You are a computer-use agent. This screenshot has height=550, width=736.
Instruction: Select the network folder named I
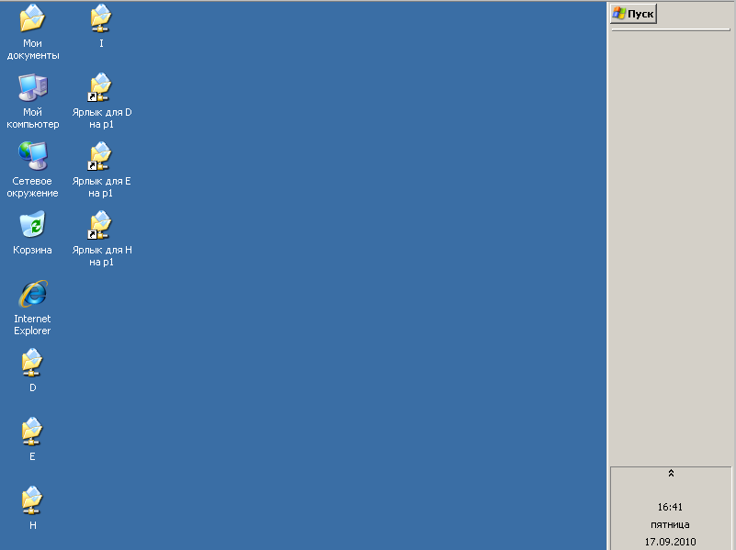(x=101, y=19)
